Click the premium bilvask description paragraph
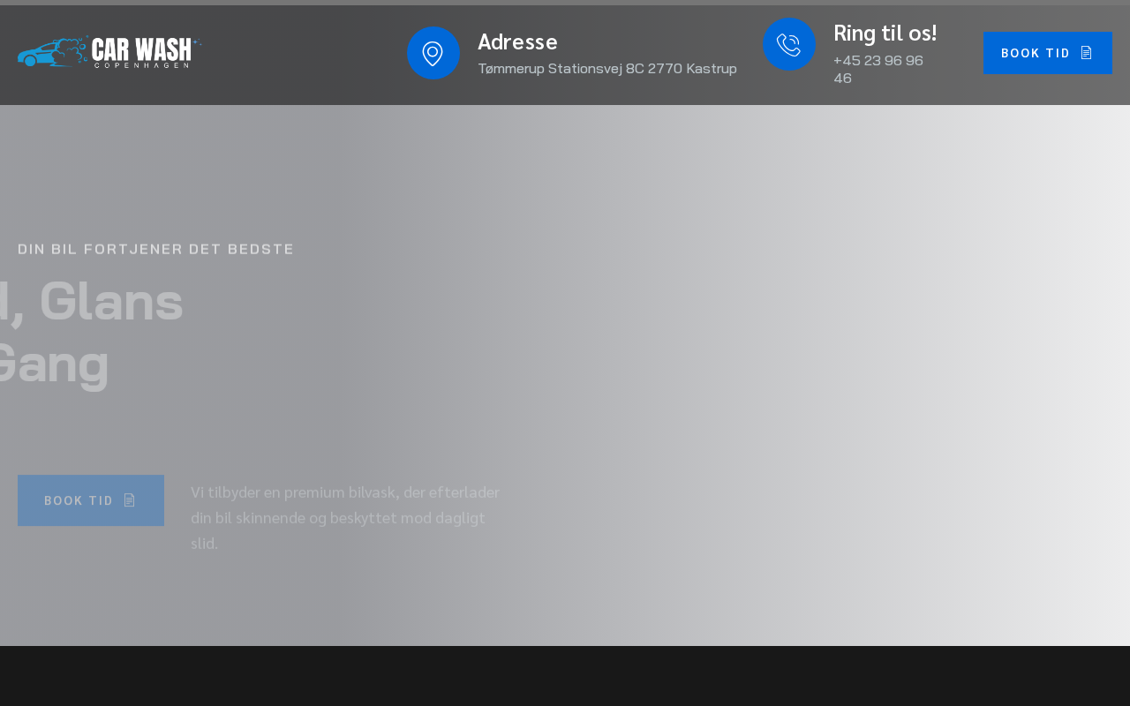This screenshot has height=706, width=1130. coord(345,517)
